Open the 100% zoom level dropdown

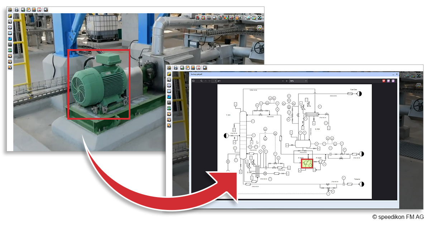[x=298, y=81]
